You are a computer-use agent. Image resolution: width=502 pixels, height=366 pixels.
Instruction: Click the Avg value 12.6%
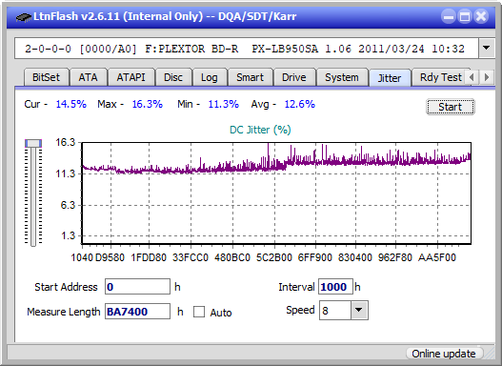pyautogui.click(x=300, y=104)
